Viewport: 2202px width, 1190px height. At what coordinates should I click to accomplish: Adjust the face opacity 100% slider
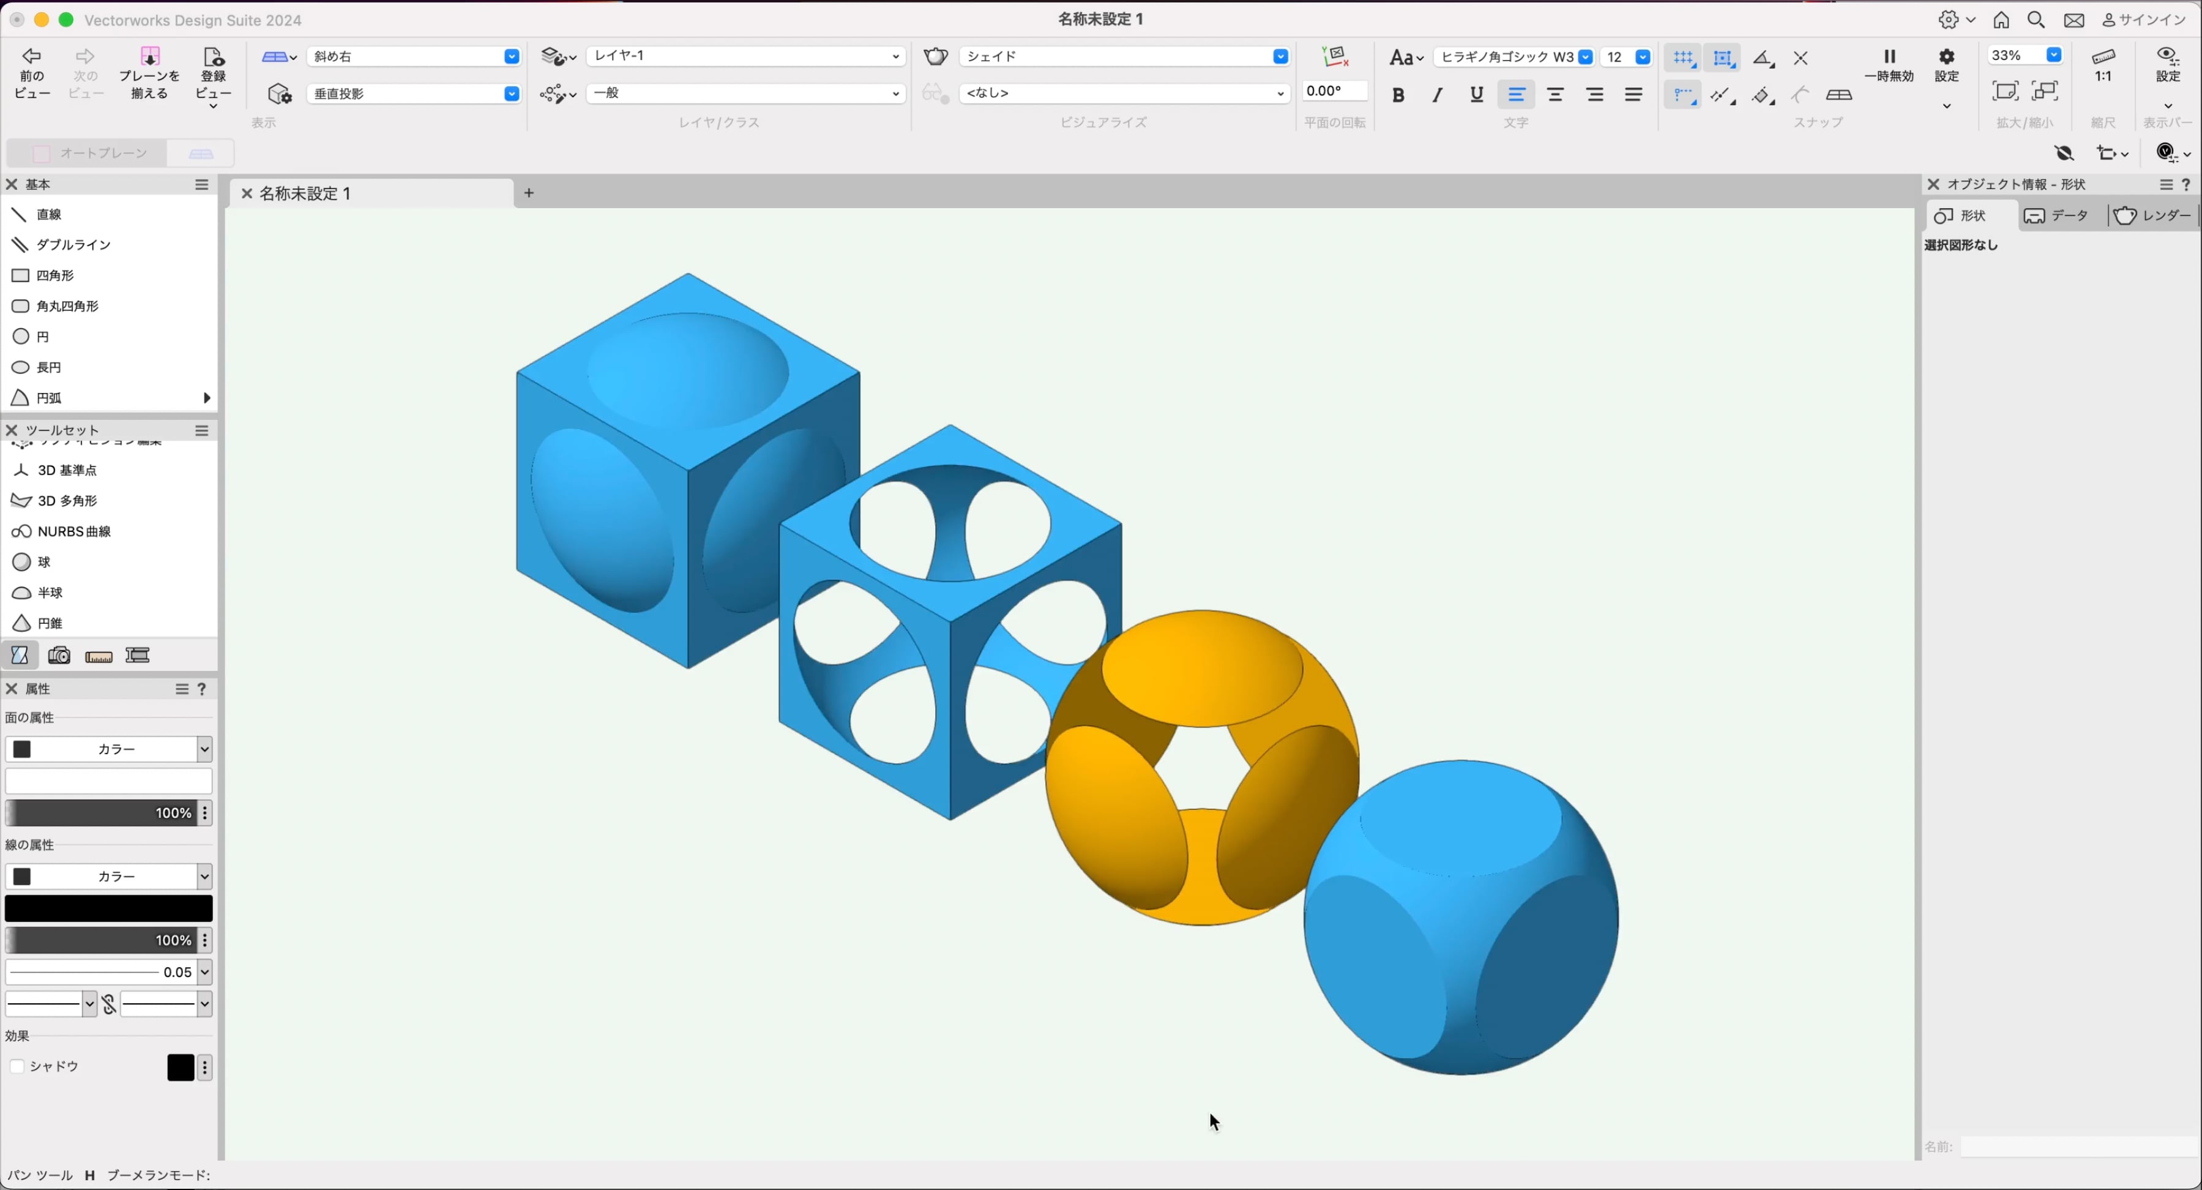[x=101, y=813]
